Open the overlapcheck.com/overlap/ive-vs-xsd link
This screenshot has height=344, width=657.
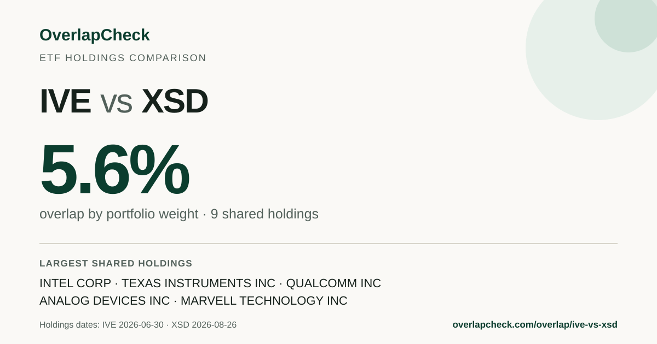click(535, 324)
